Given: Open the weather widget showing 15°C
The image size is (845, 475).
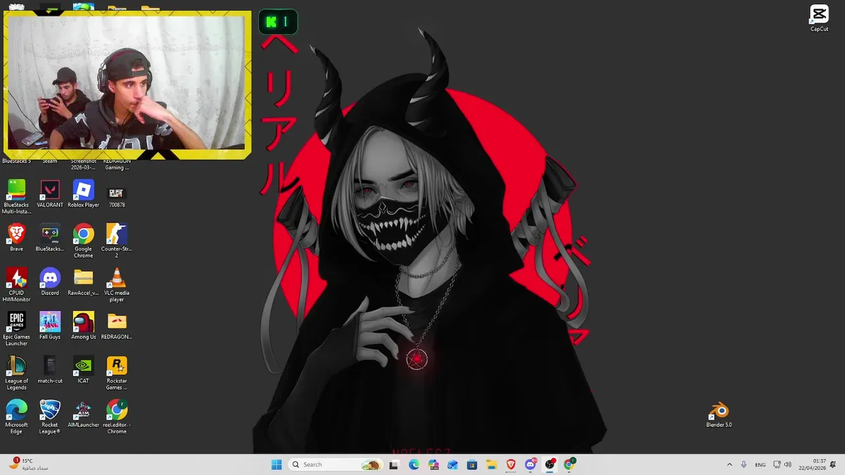Looking at the screenshot, I should pyautogui.click(x=28, y=464).
